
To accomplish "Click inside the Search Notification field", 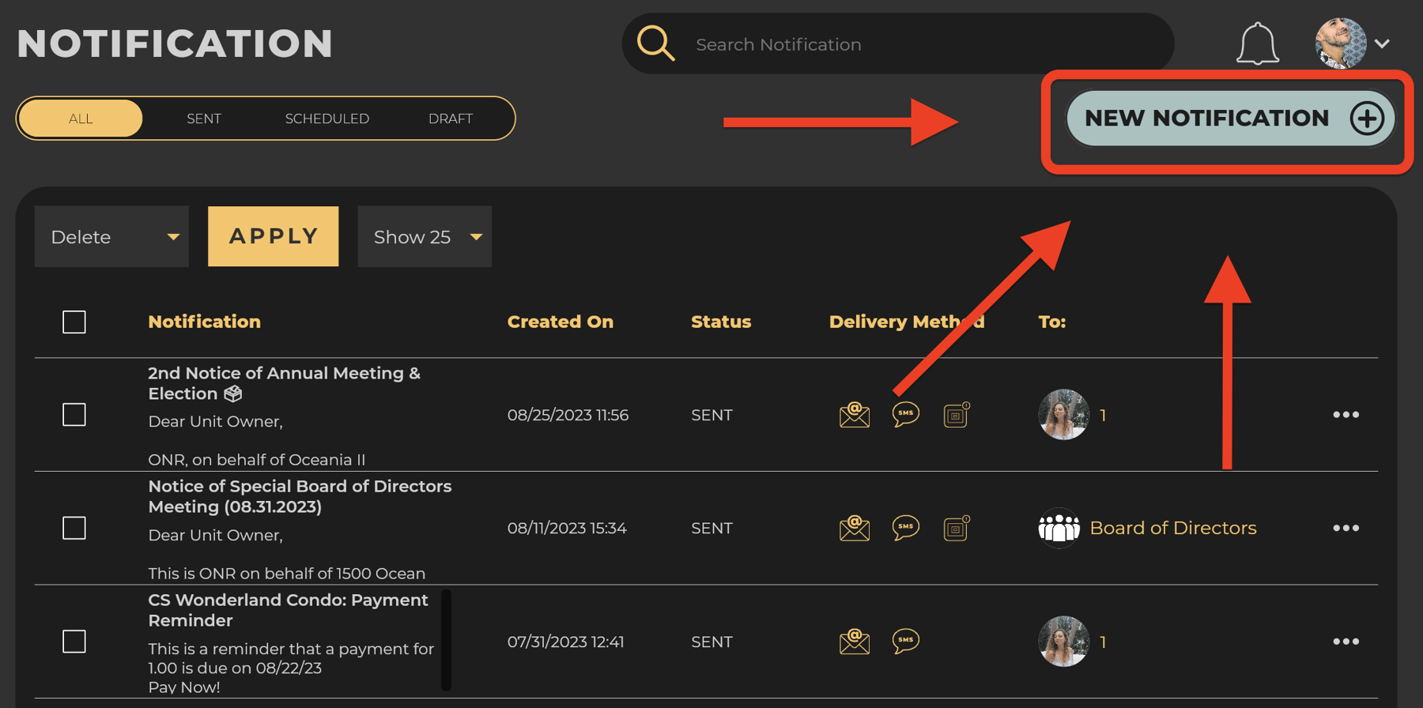I will pos(830,43).
